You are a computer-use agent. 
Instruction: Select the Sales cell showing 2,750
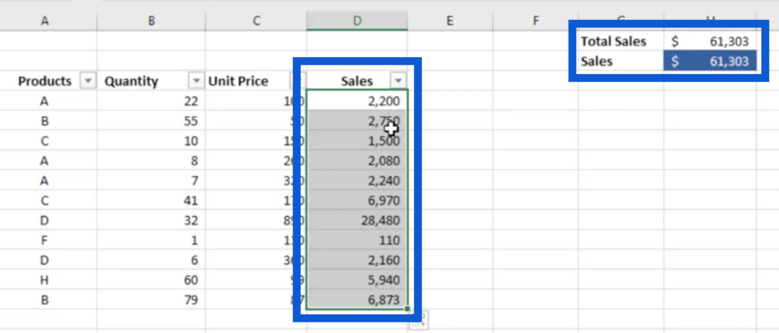click(357, 121)
